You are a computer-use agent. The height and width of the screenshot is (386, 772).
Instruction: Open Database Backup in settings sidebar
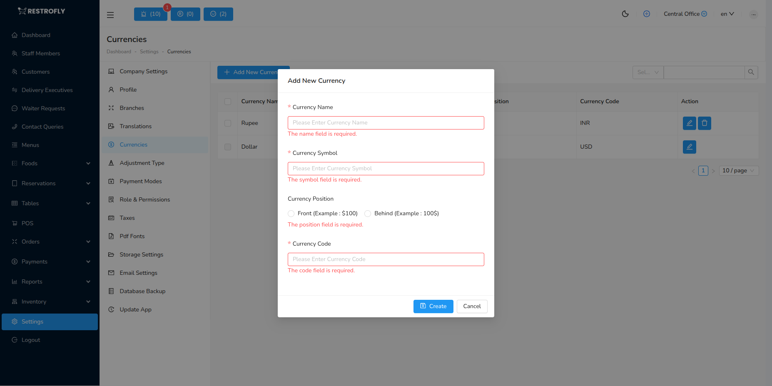(x=142, y=291)
